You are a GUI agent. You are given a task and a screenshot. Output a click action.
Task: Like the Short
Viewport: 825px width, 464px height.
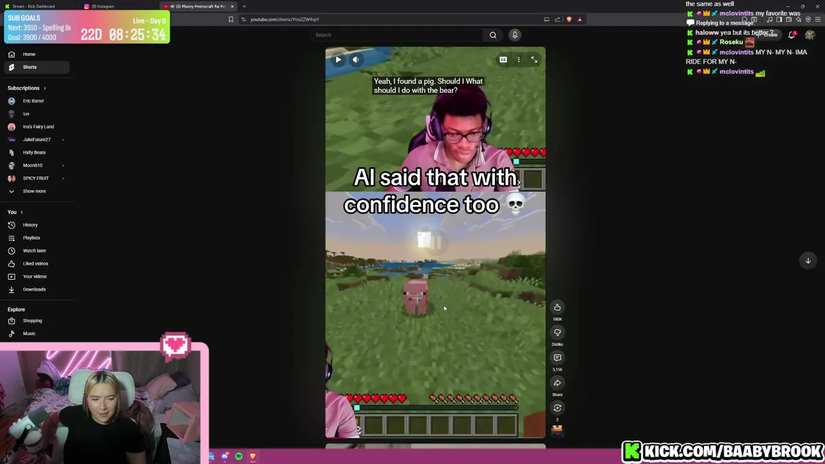click(558, 307)
